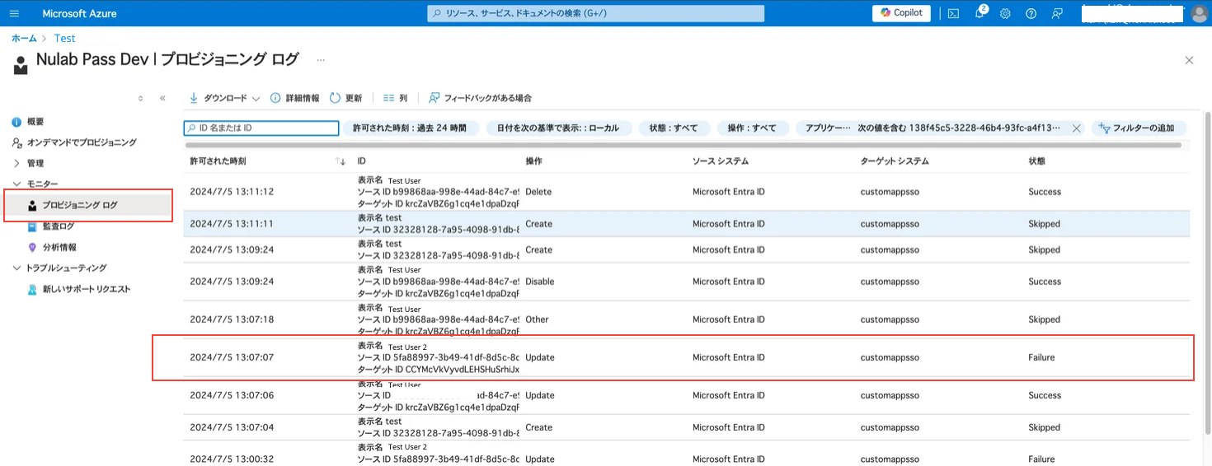Click the horizontal scrollbar under filters

pyautogui.click(x=683, y=145)
